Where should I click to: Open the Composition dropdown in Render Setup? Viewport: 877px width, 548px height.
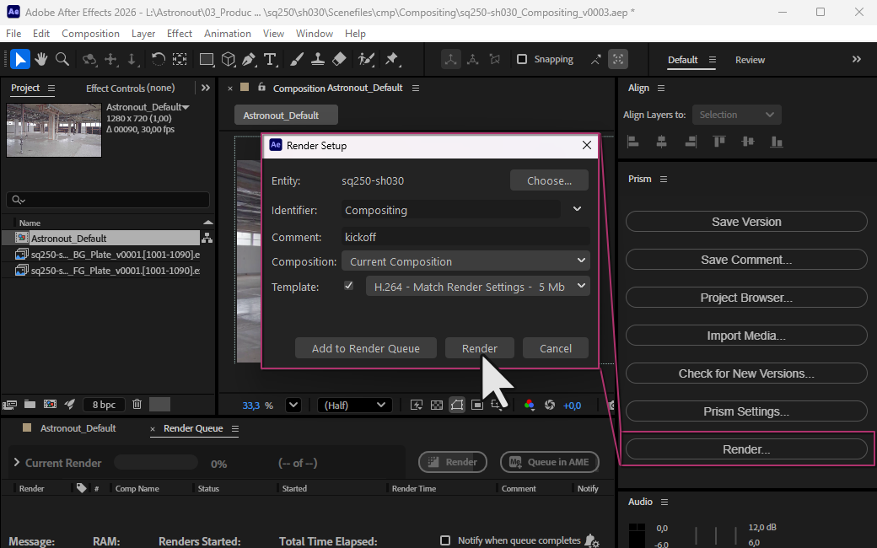coord(465,261)
